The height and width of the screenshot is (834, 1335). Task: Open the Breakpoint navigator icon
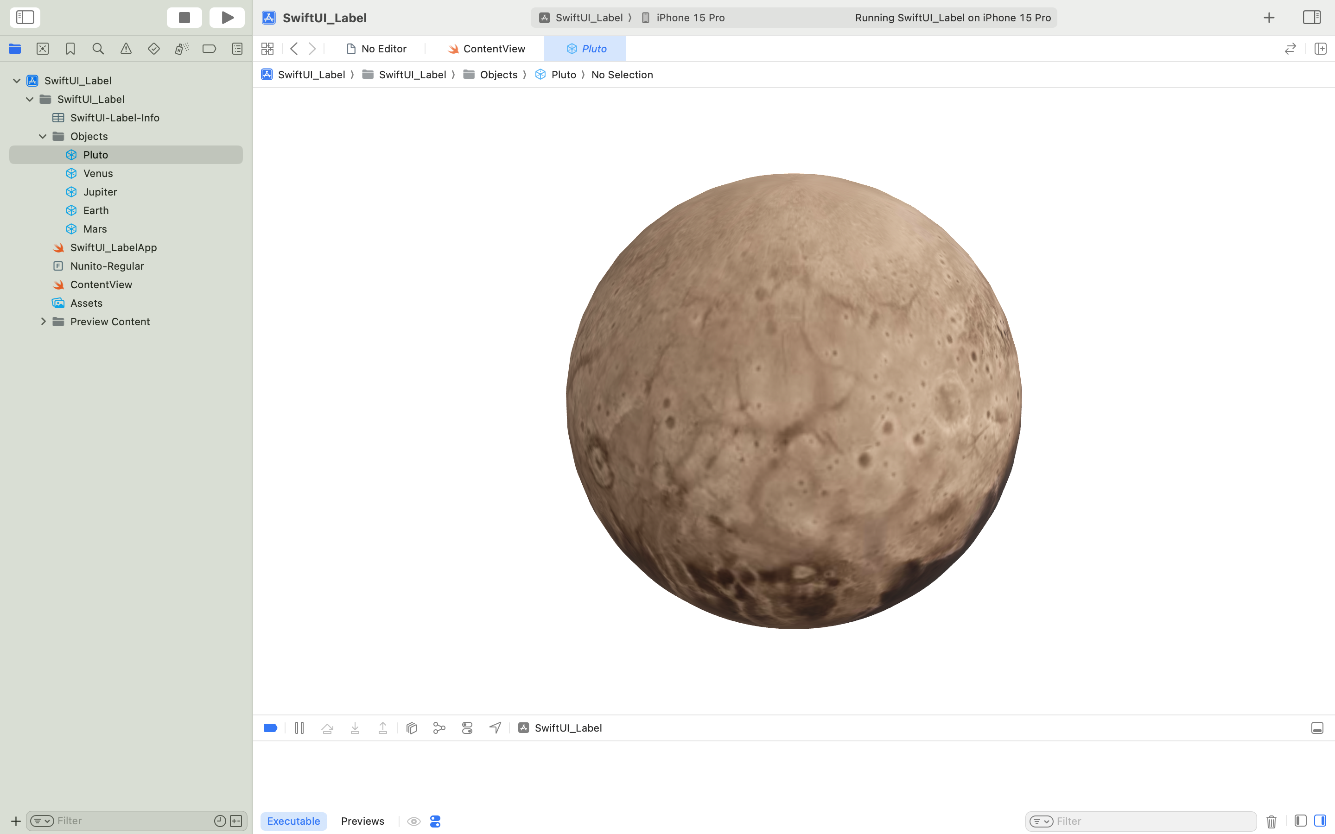[209, 49]
